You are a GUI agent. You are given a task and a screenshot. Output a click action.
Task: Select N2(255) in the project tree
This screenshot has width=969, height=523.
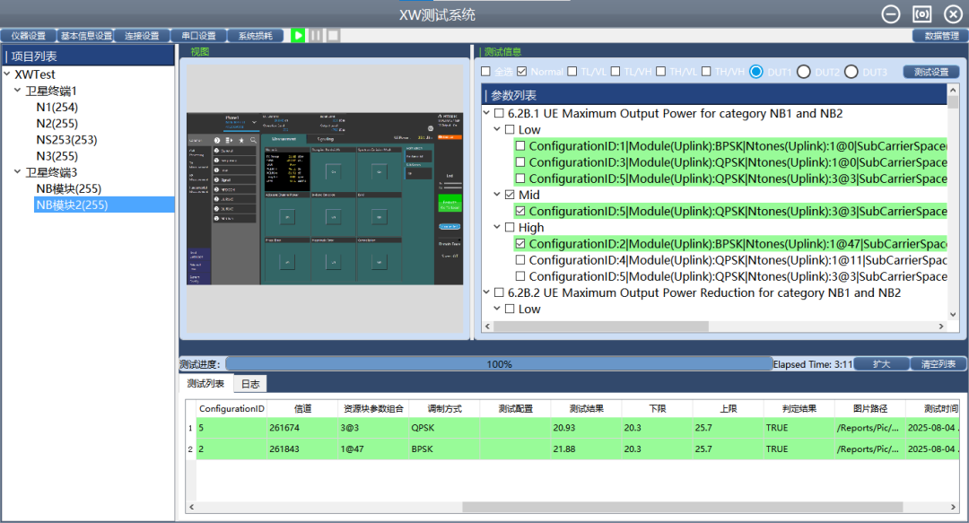(57, 123)
